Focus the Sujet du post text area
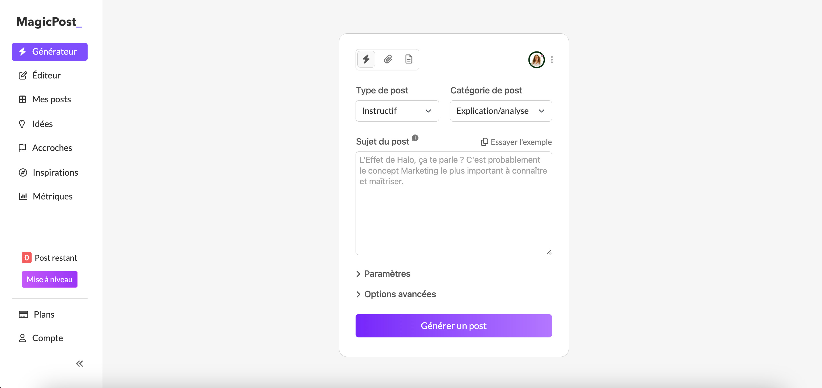This screenshot has width=822, height=388. (454, 203)
